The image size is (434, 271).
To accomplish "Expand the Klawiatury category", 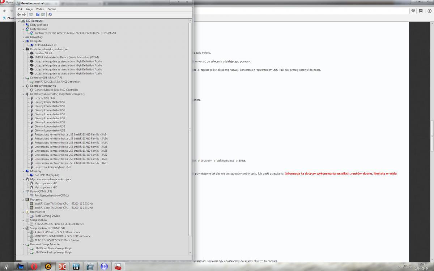I will (24, 37).
